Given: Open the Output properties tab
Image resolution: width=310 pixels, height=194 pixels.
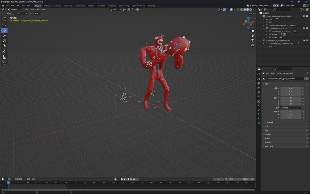Looking at the screenshot, I should coord(259,84).
